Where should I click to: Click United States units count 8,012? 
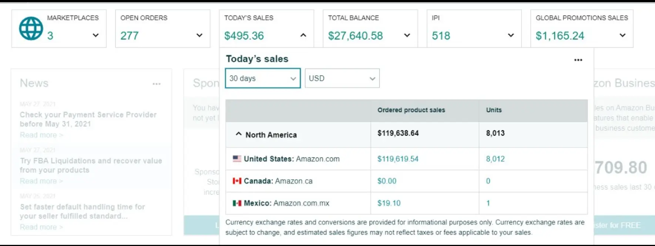coord(495,159)
